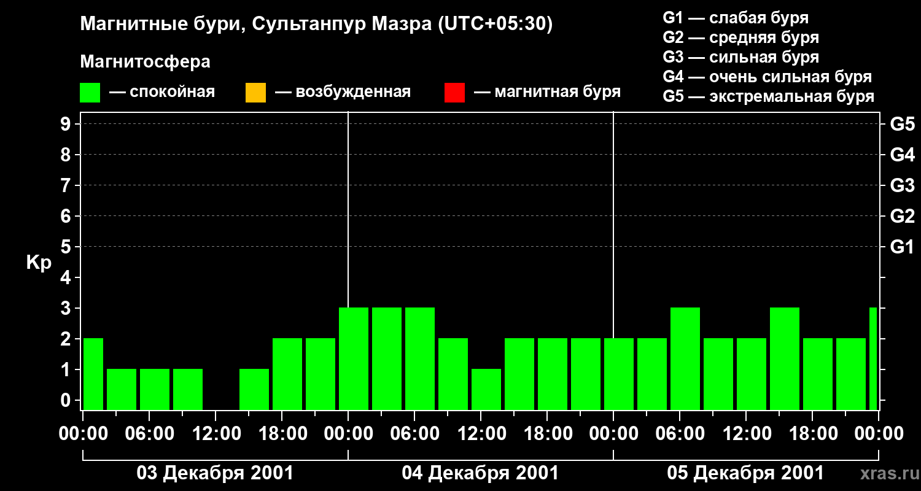Click the 'G1' storm-level axis tick label
The height and width of the screenshot is (491, 921).
point(902,247)
